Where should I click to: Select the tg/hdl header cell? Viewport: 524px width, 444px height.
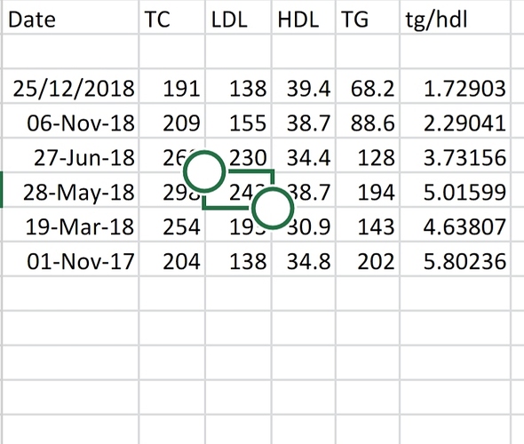click(x=455, y=18)
